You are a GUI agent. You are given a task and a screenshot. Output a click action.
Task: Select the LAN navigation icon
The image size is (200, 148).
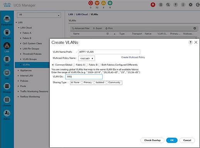7,46
